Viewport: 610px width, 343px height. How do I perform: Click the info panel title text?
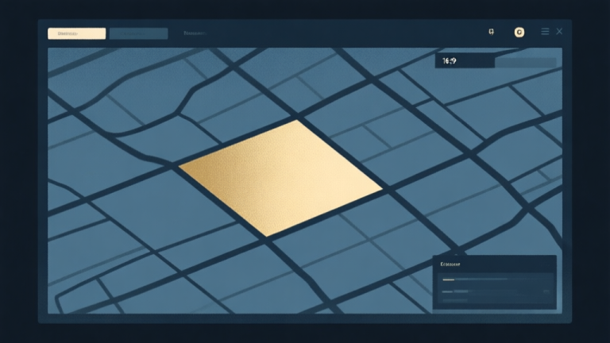pos(450,264)
